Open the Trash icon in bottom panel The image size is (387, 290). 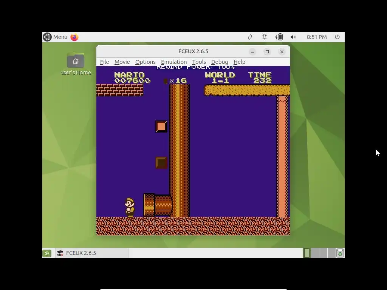340,253
